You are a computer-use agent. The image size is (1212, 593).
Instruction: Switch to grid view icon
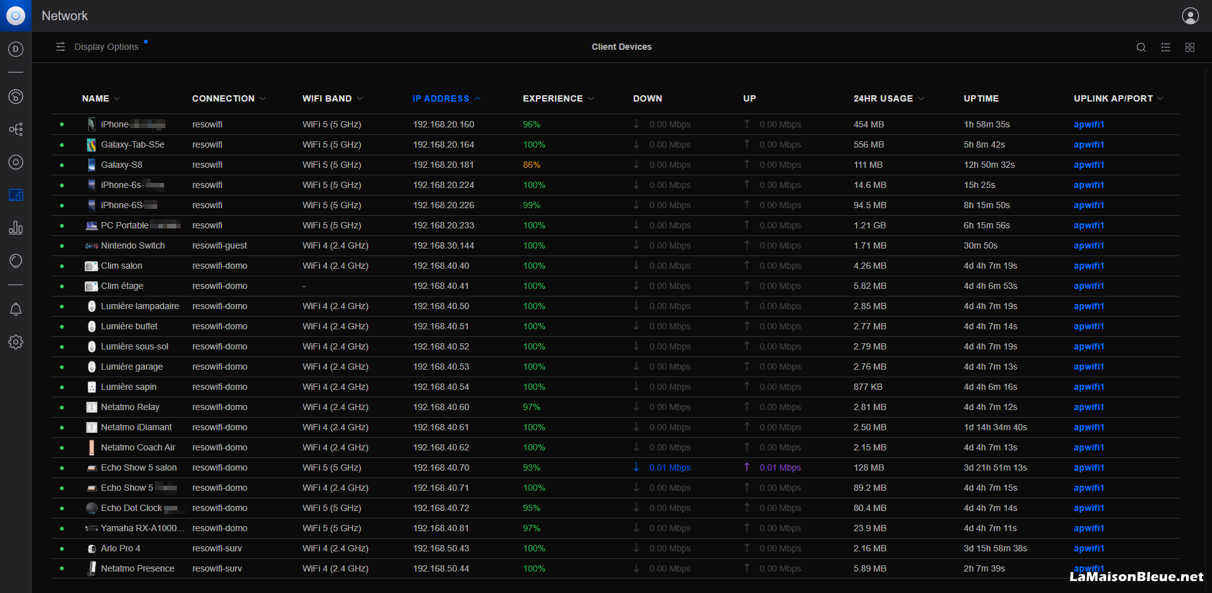coord(1190,47)
